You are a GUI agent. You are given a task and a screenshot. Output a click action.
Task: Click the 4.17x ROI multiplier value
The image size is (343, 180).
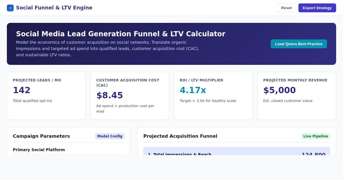193,90
